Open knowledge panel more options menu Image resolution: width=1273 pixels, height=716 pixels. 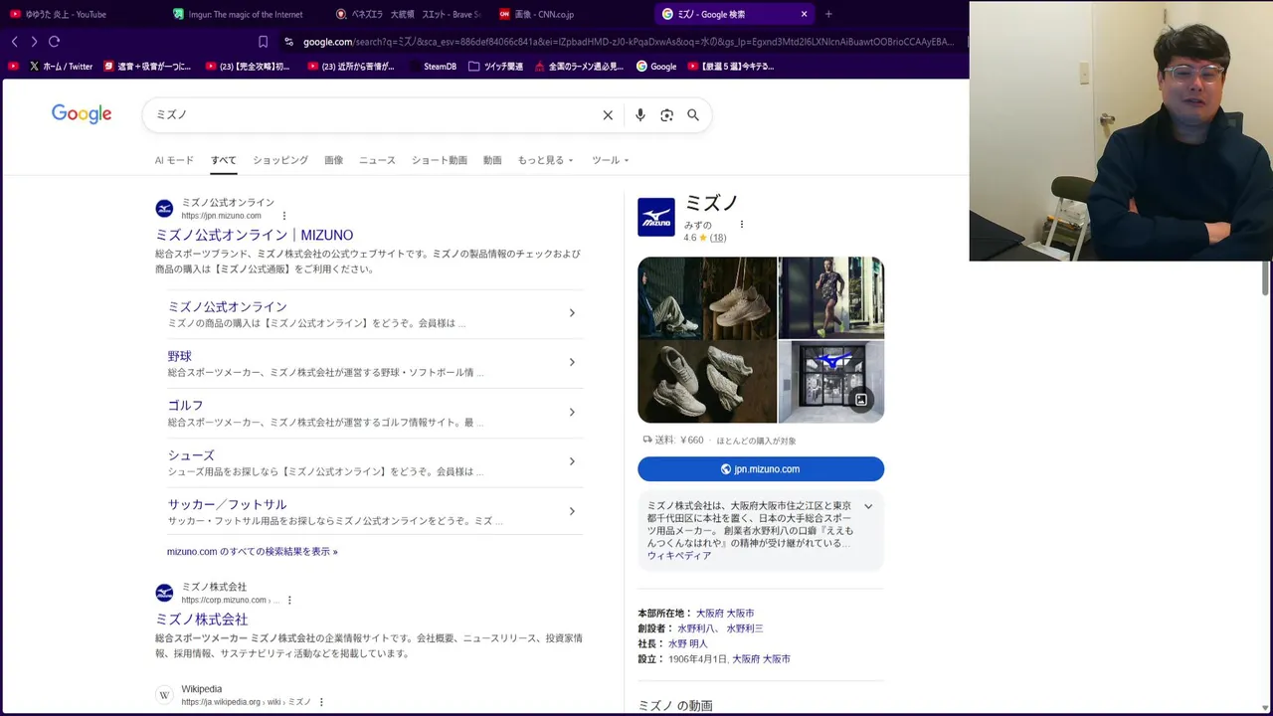point(741,225)
